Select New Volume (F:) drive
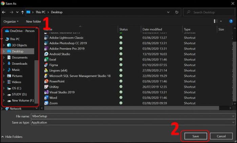The image size is (237, 143). (21, 100)
